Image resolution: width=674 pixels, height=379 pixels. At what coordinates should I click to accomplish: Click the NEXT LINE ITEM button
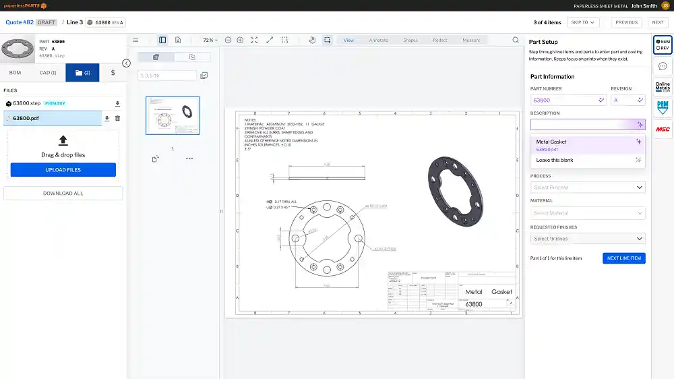pyautogui.click(x=623, y=258)
